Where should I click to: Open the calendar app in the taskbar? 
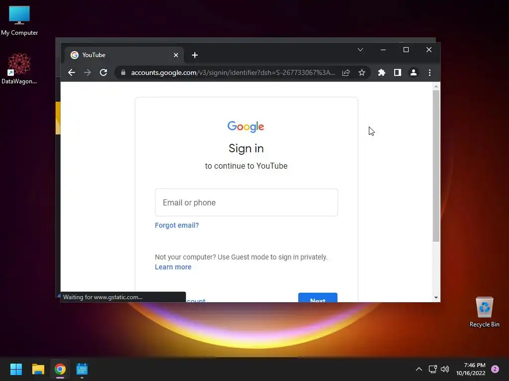point(82,369)
